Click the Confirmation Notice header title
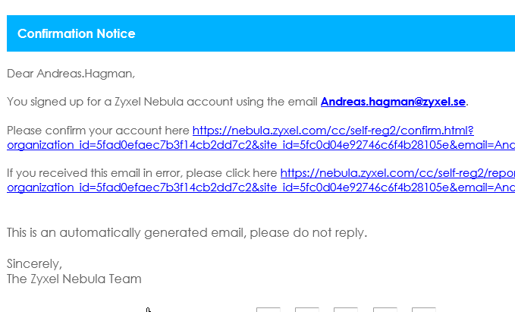 point(76,33)
